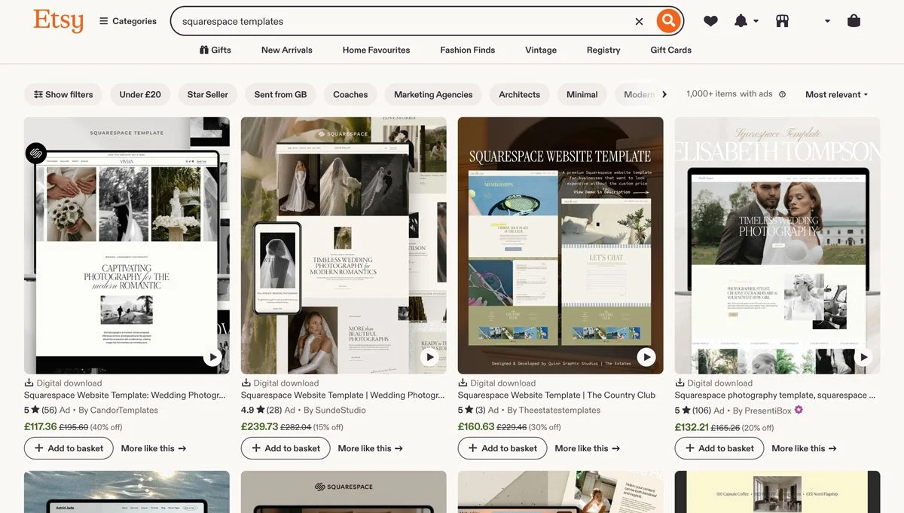Viewport: 904px width, 513px height.
Task: Show filters panel
Action: [x=64, y=94]
